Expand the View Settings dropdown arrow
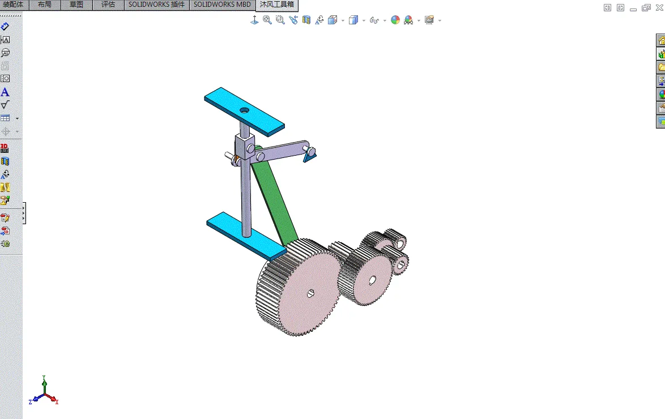Screen dimensions: 665x419 440,20
